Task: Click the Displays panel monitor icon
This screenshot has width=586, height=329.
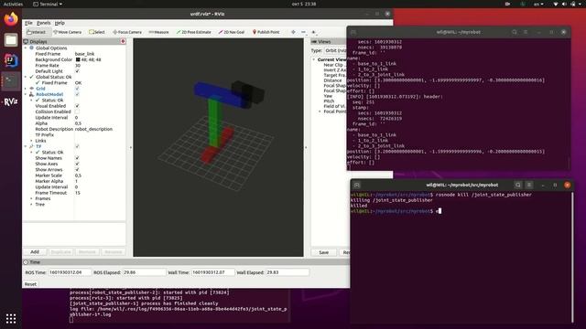Action: pyautogui.click(x=26, y=41)
